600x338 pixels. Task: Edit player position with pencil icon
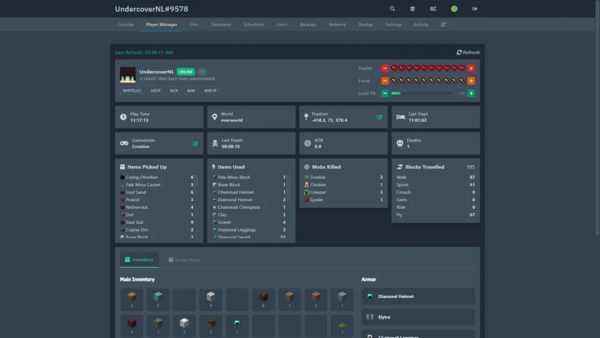(380, 117)
